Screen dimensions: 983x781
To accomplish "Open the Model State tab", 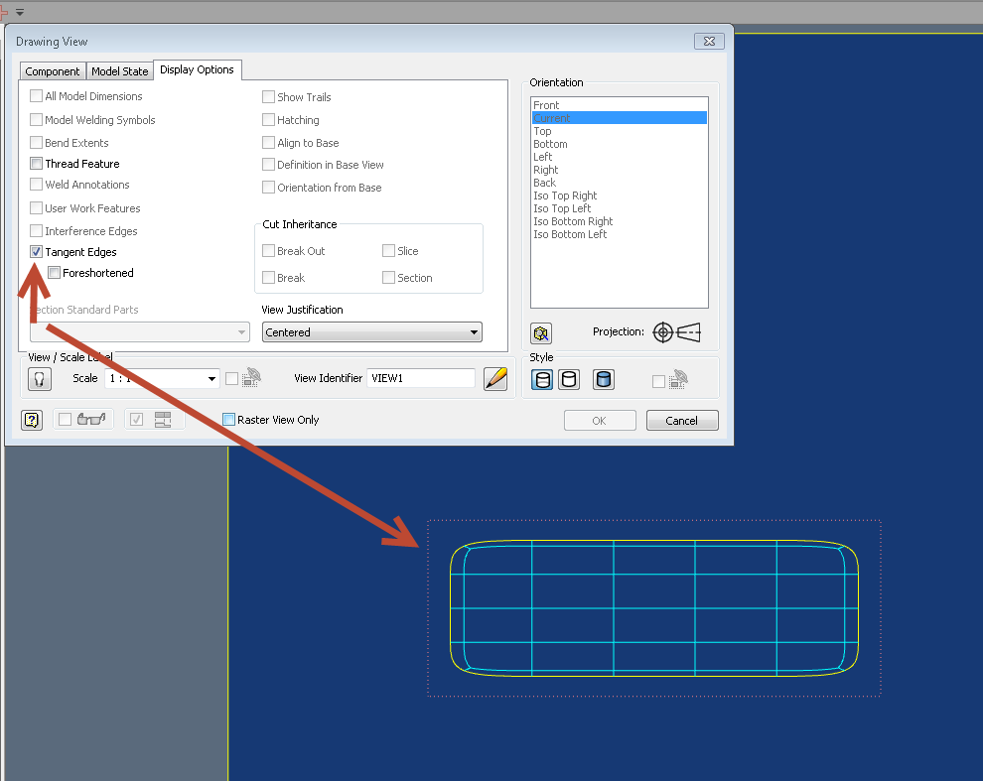I will 119,70.
